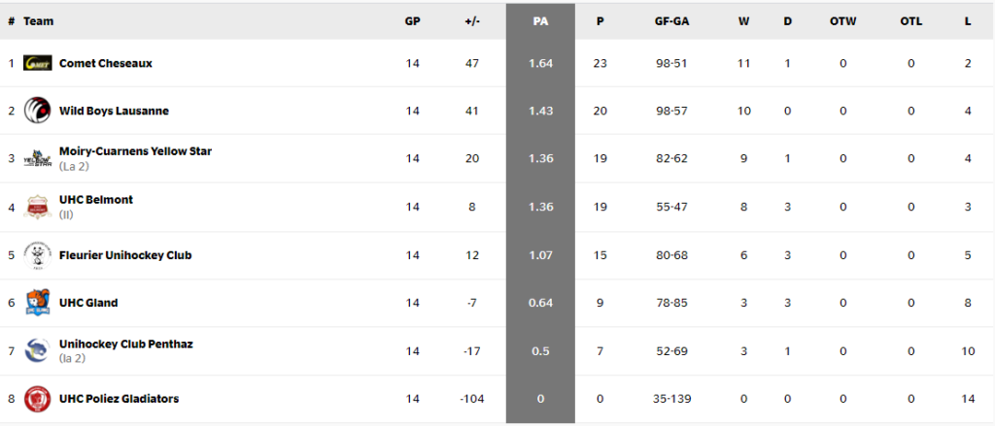This screenshot has width=995, height=426.
Task: Click the UHC Belmont team logo
Action: click(37, 207)
